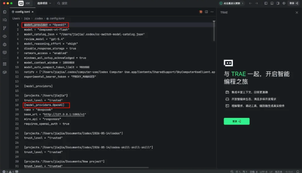This screenshot has width=302, height=173.
Task: Click the orange bug icon in editor toolbar
Action: click(x=201, y=12)
